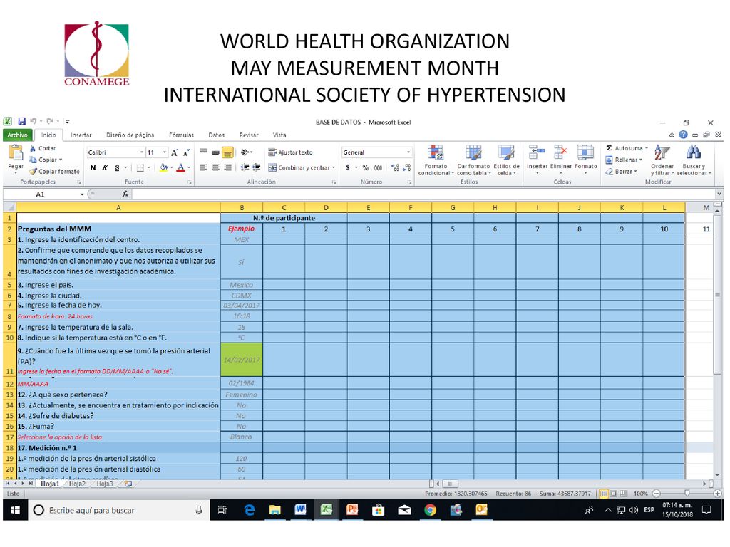Select the normal view button in status bar
The image size is (730, 547).
[604, 494]
